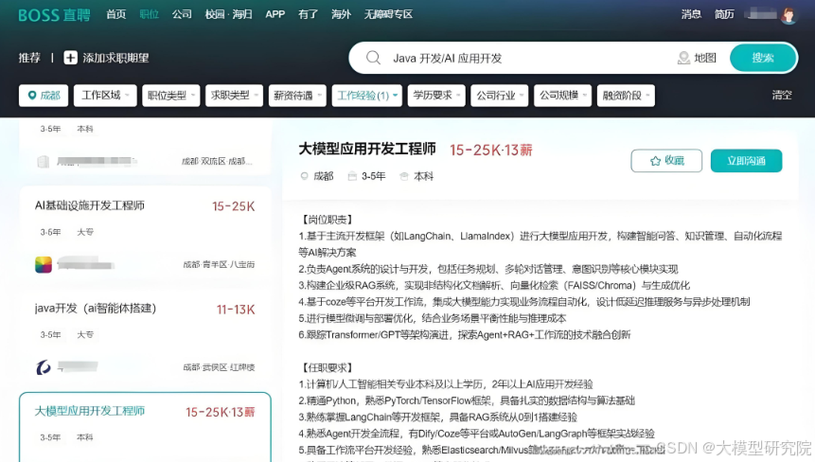Screen dimensions: 815x462
Task: Click the 立即沟通 button
Action: [x=747, y=161]
